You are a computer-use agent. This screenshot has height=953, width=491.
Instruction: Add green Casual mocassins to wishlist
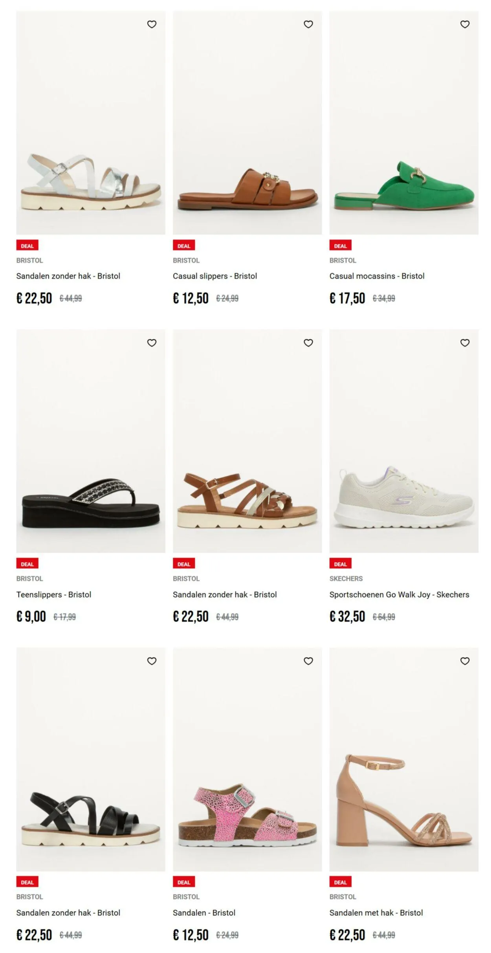(465, 24)
